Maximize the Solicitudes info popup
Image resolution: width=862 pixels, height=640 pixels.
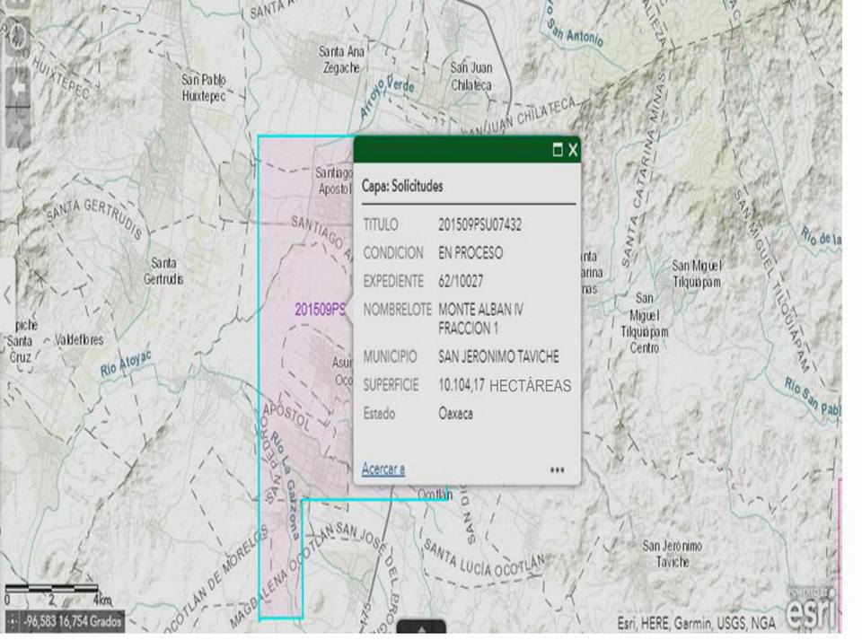point(557,150)
